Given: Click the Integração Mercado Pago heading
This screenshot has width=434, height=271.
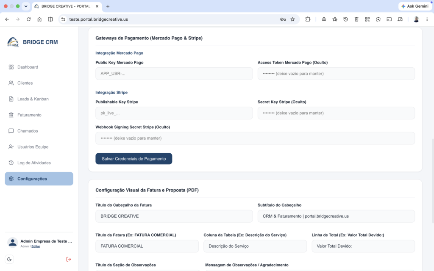Looking at the screenshot, I should (119, 53).
